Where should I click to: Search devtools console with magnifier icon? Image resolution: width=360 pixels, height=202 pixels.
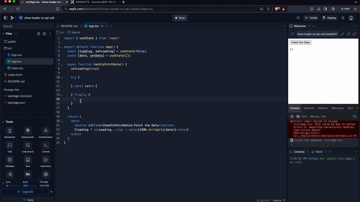coord(354,116)
